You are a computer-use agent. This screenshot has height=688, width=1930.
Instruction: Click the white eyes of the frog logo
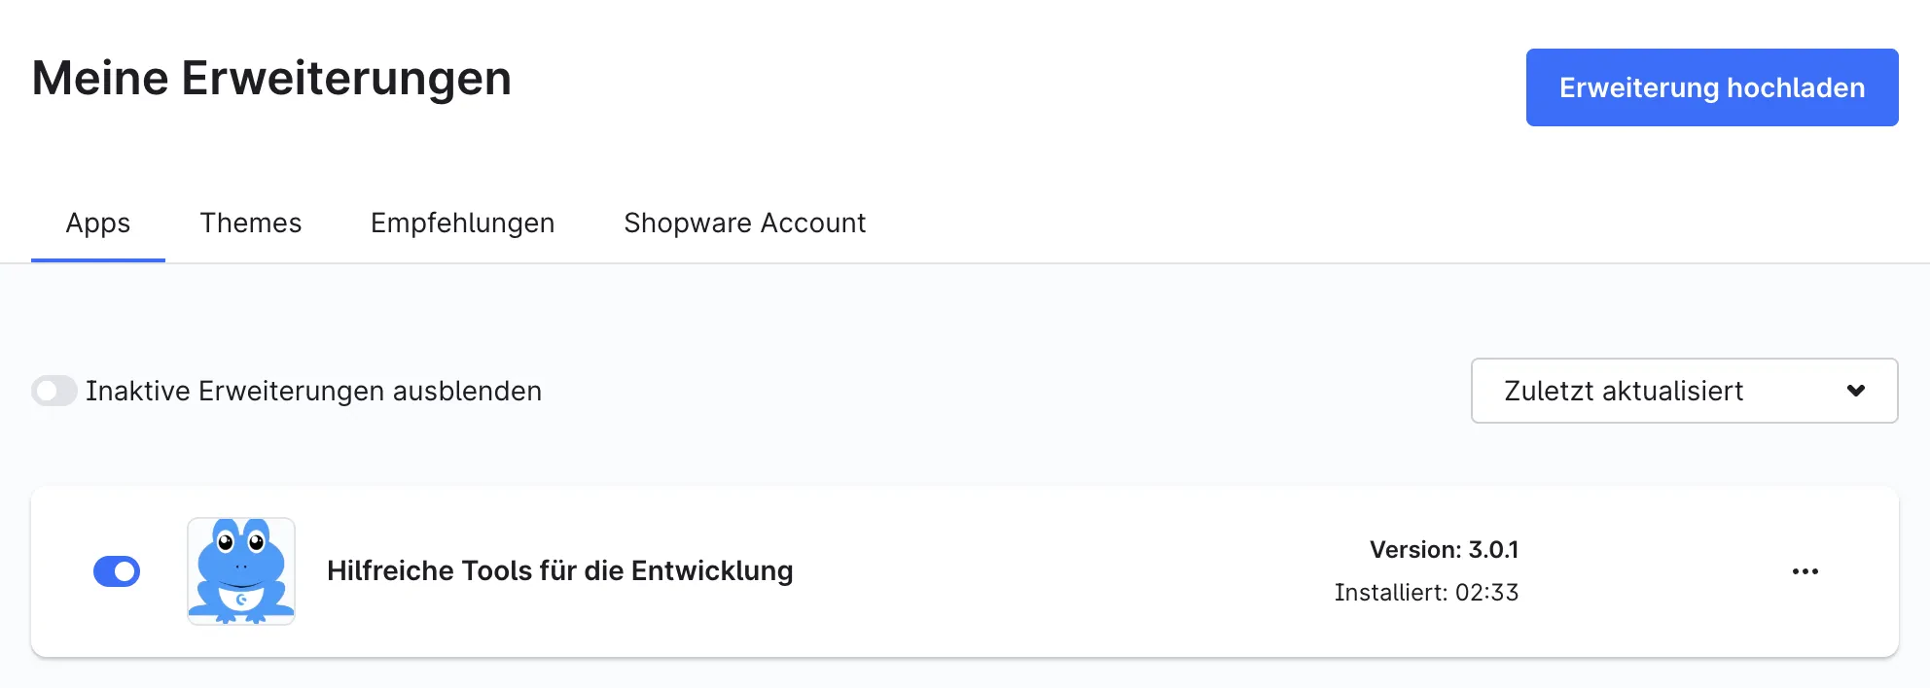pos(241,541)
